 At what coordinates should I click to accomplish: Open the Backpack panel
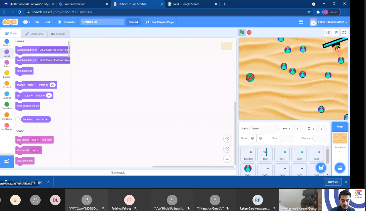(x=118, y=173)
